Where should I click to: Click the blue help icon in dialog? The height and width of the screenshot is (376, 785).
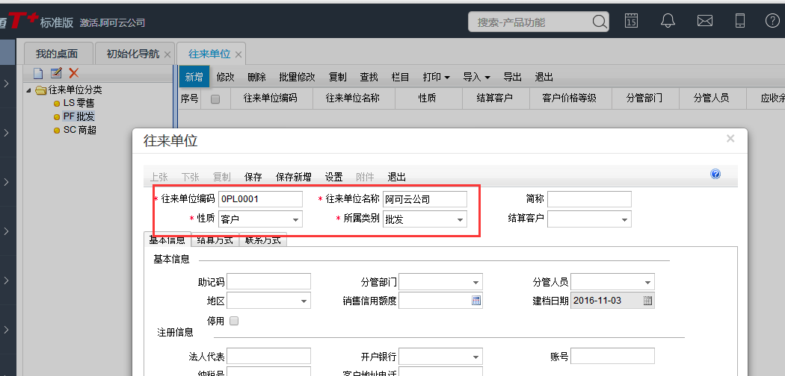tap(715, 174)
